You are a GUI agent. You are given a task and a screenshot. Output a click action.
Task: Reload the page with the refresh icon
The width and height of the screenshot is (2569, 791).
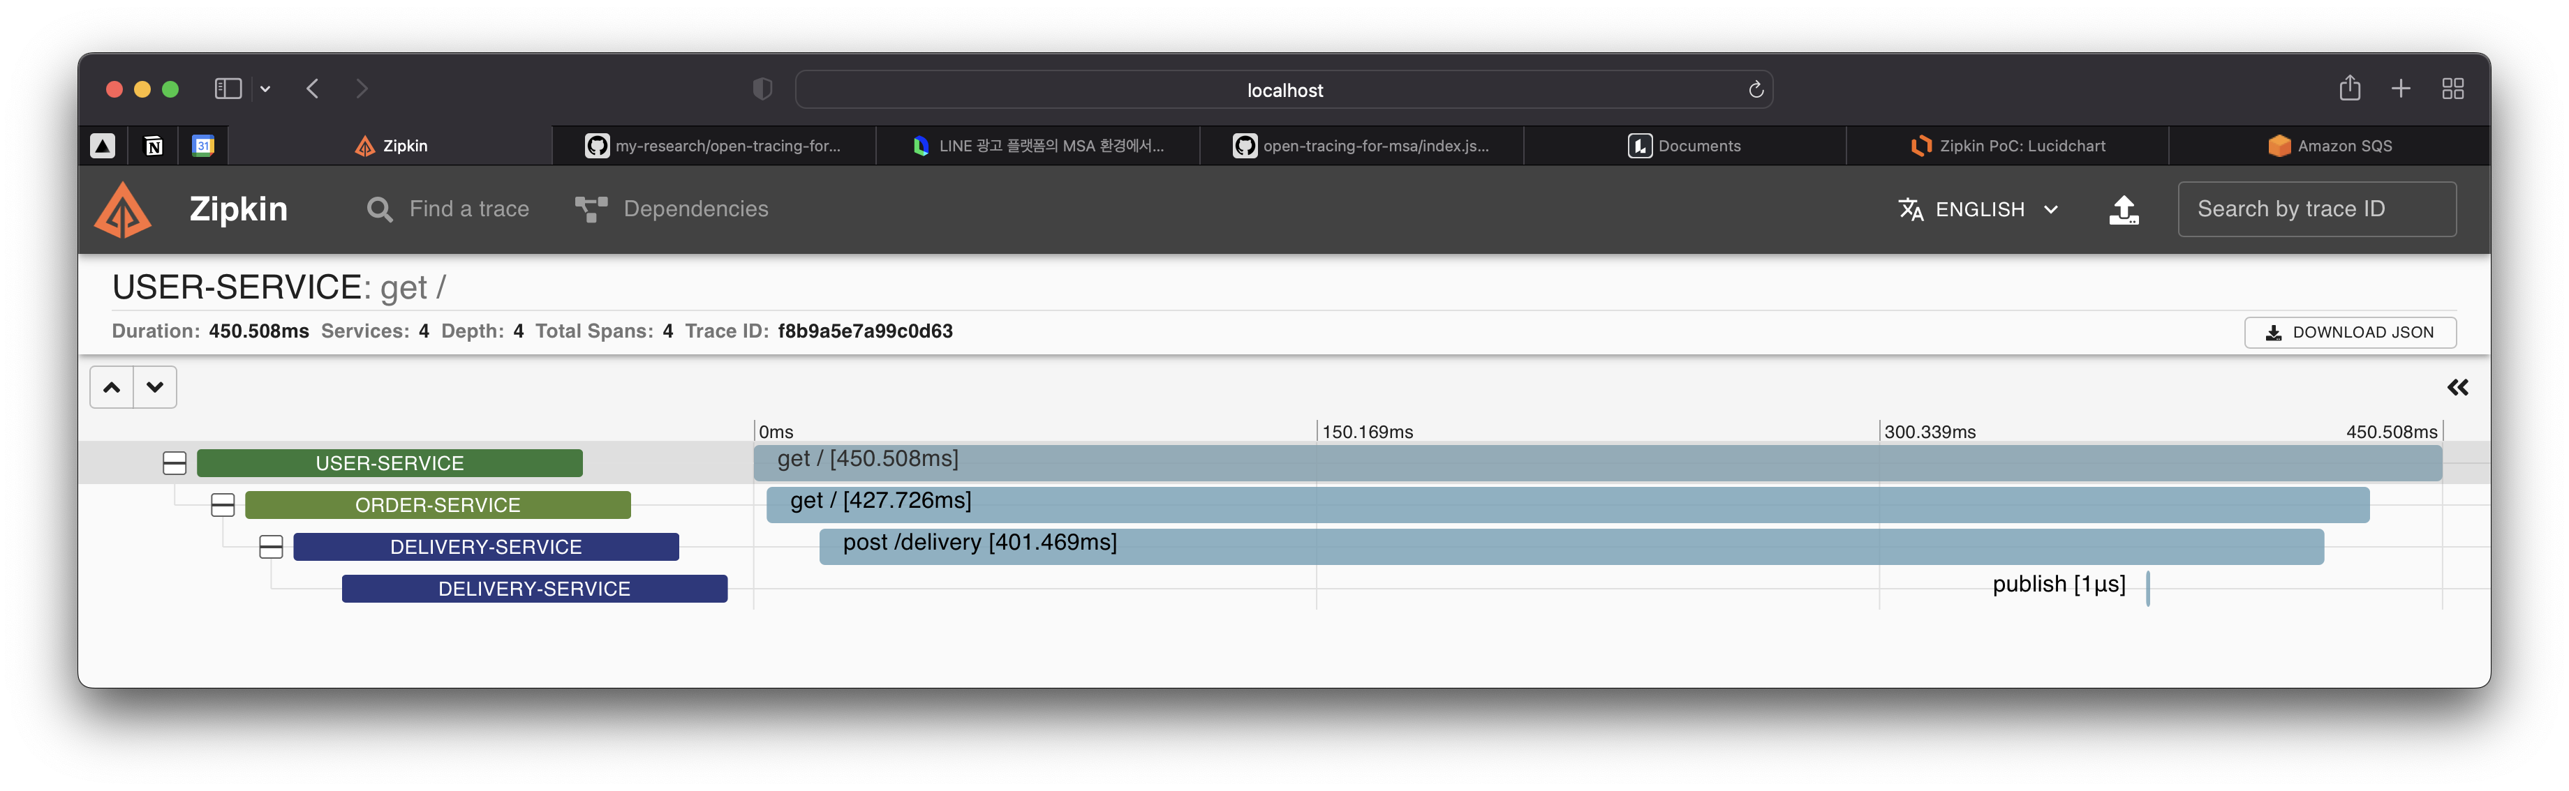pyautogui.click(x=1755, y=90)
